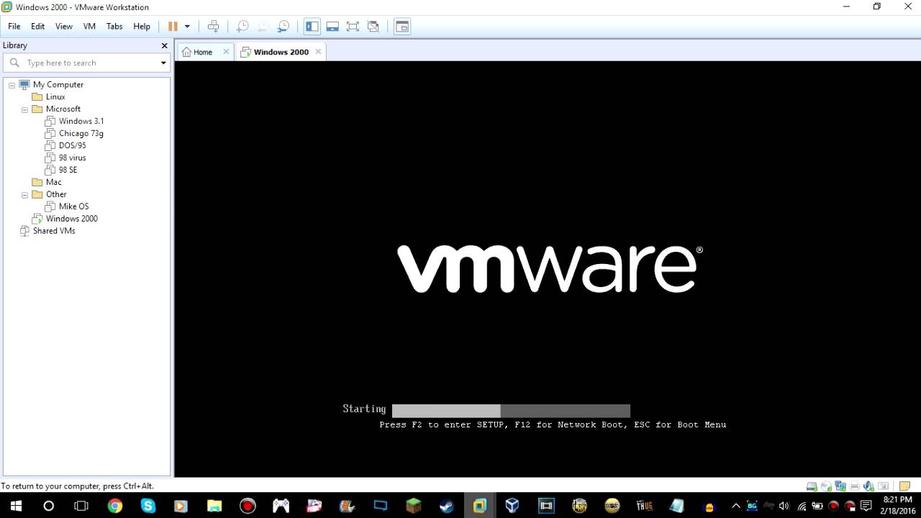
Task: Open Task View on the taskbar
Action: tap(81, 506)
